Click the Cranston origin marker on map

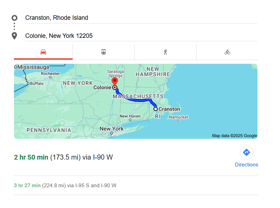(156, 109)
